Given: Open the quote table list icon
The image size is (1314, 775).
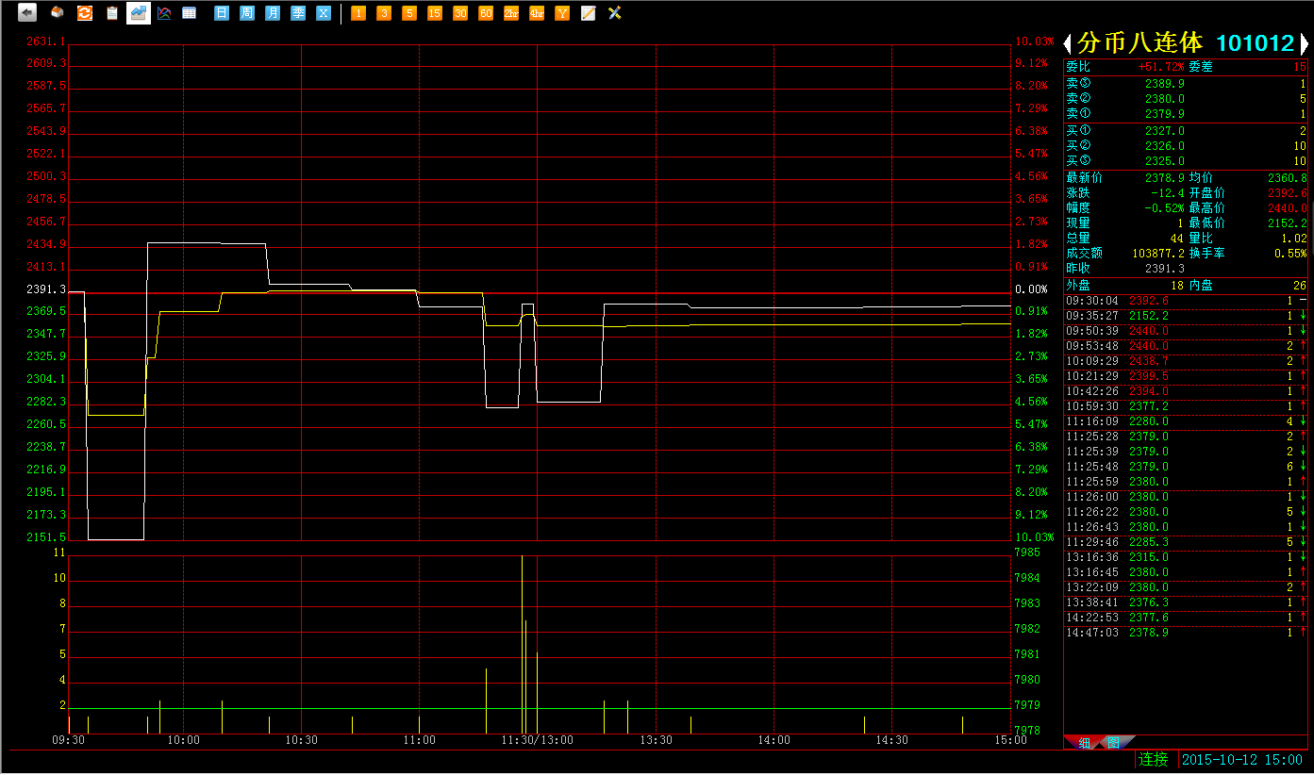Looking at the screenshot, I should click(190, 13).
